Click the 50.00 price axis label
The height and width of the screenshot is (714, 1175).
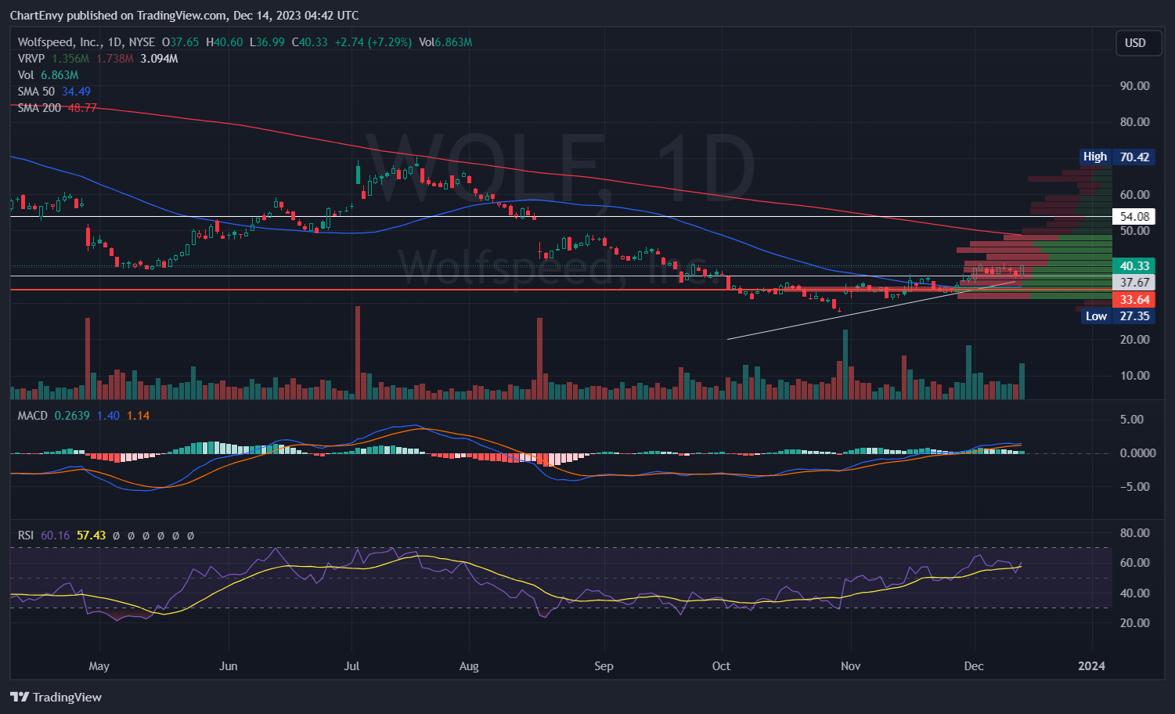coord(1134,230)
